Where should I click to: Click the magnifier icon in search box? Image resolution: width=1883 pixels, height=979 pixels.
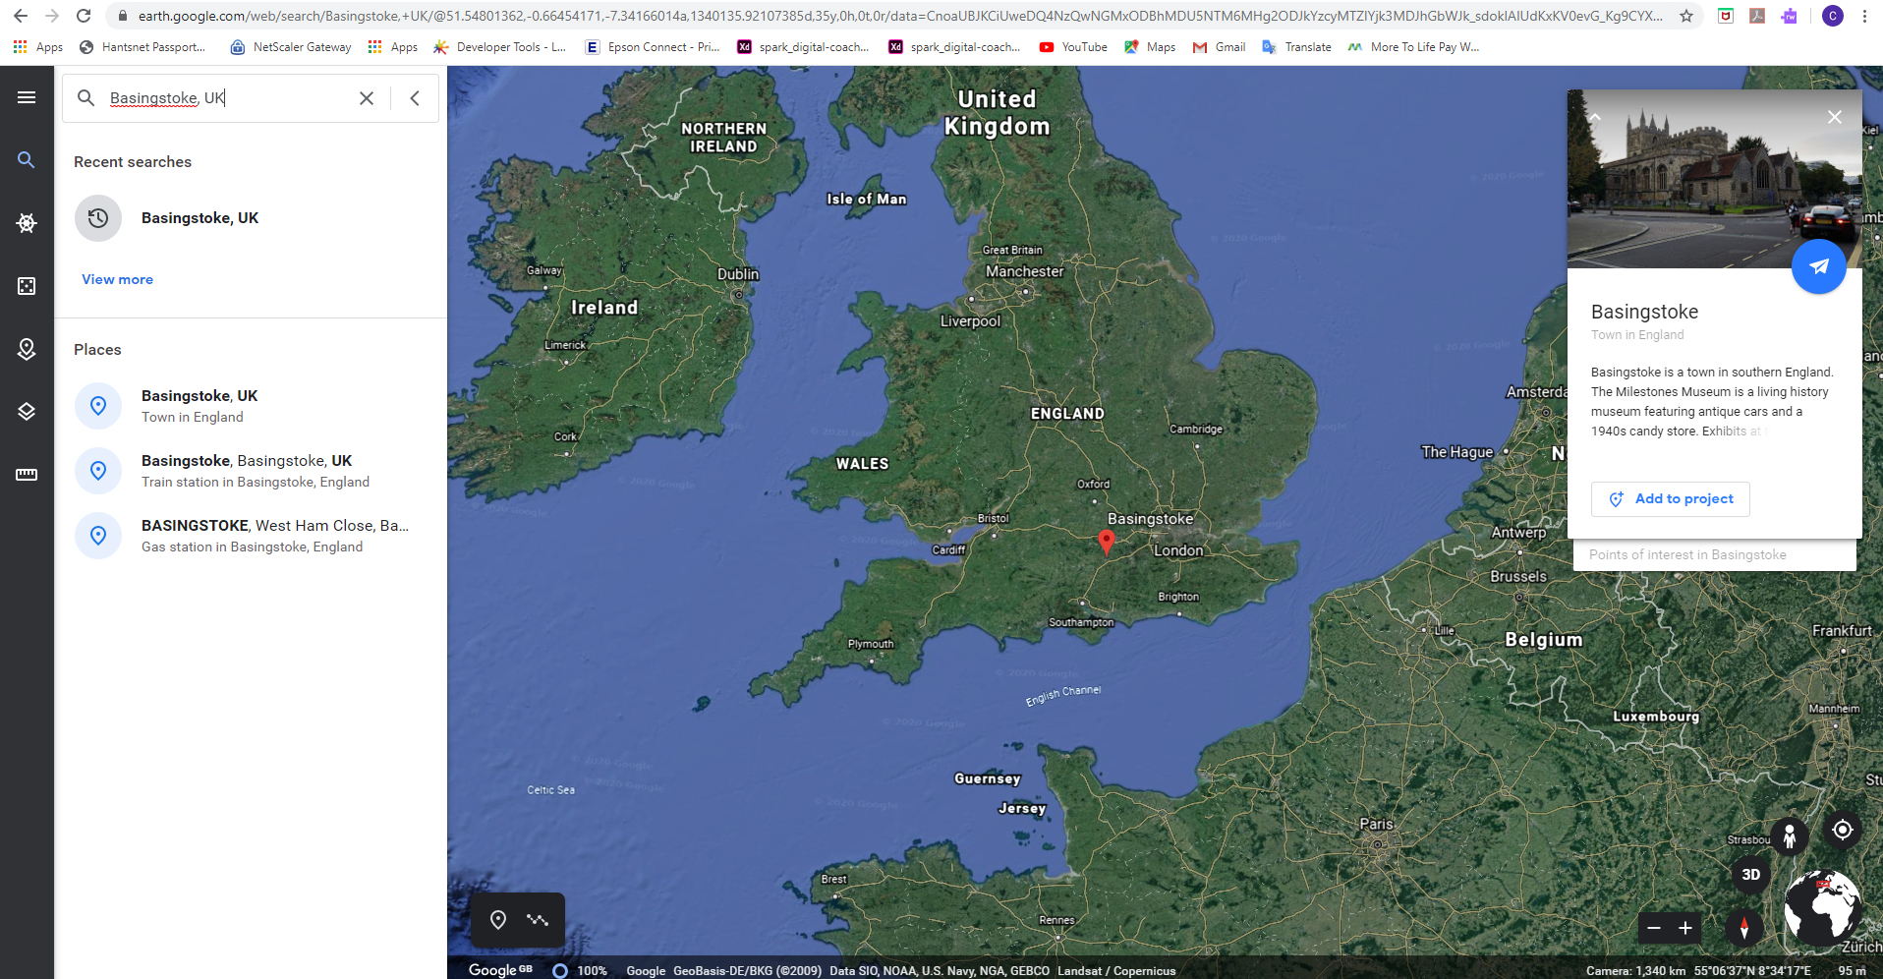pyautogui.click(x=86, y=98)
